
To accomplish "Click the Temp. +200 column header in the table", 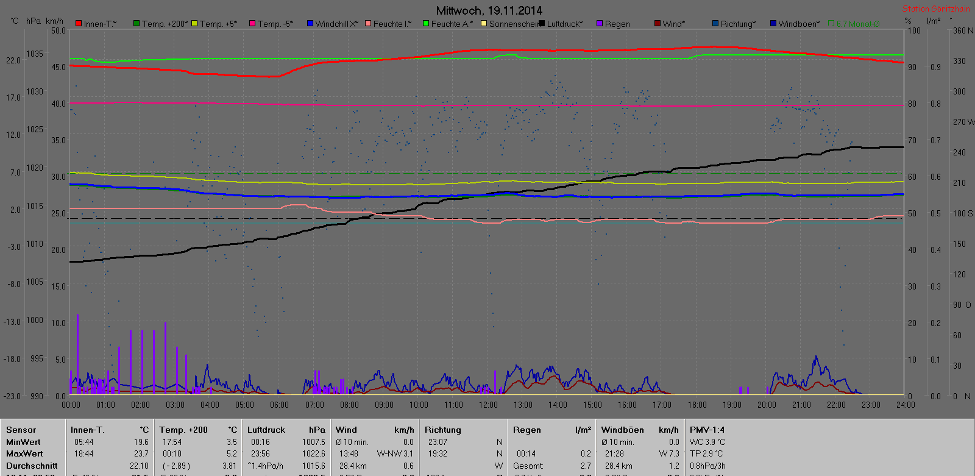I will point(183,430).
